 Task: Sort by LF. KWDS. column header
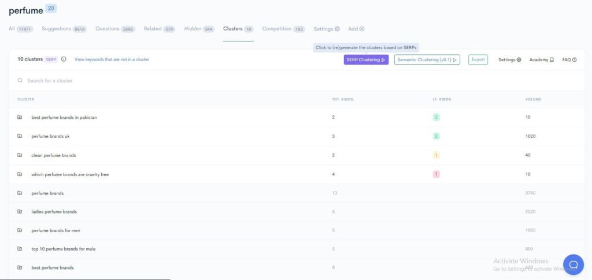pyautogui.click(x=442, y=99)
